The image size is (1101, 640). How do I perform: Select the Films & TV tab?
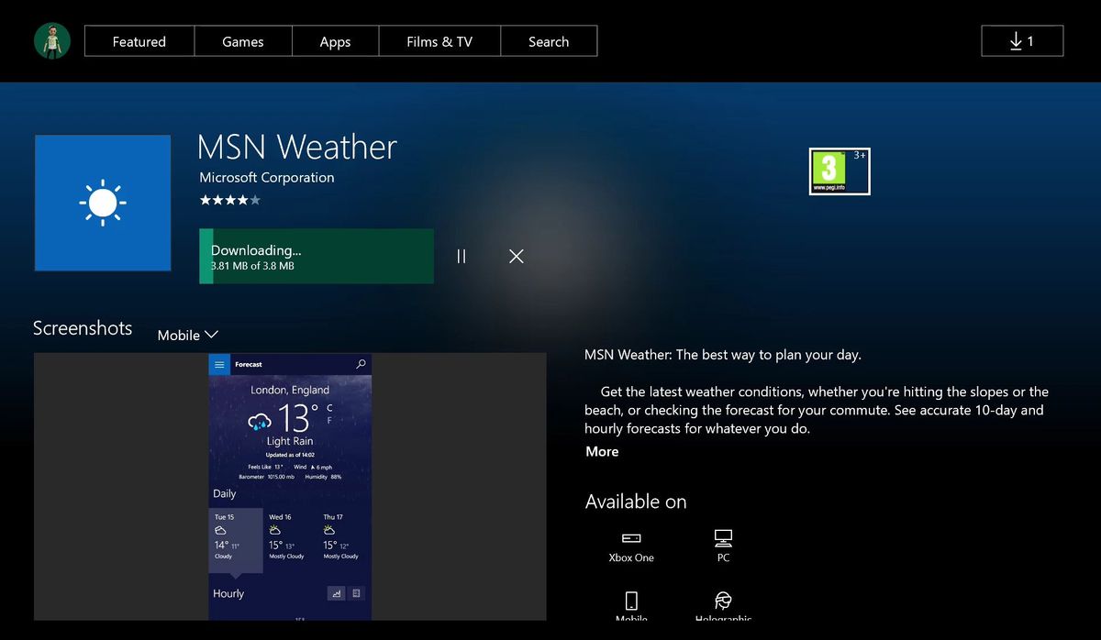pyautogui.click(x=439, y=41)
